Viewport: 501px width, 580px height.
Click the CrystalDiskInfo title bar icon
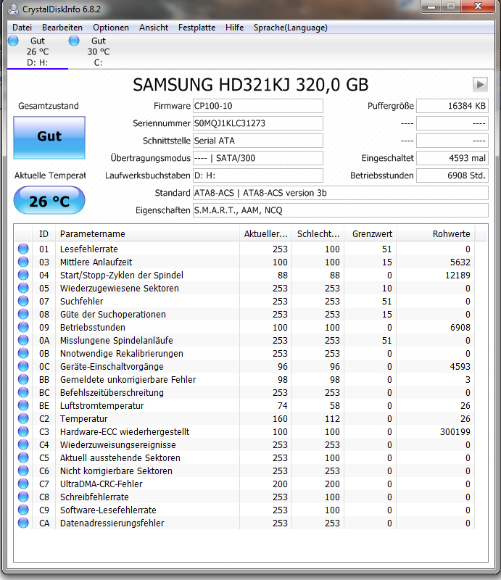13,9
